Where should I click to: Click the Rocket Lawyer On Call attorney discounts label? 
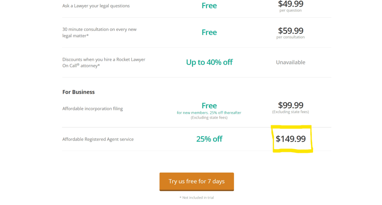pyautogui.click(x=104, y=63)
